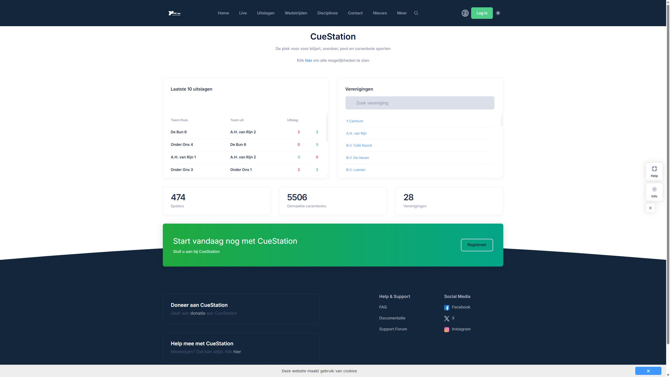Close the side widget panel
This screenshot has height=377, width=670.
pyautogui.click(x=650, y=208)
